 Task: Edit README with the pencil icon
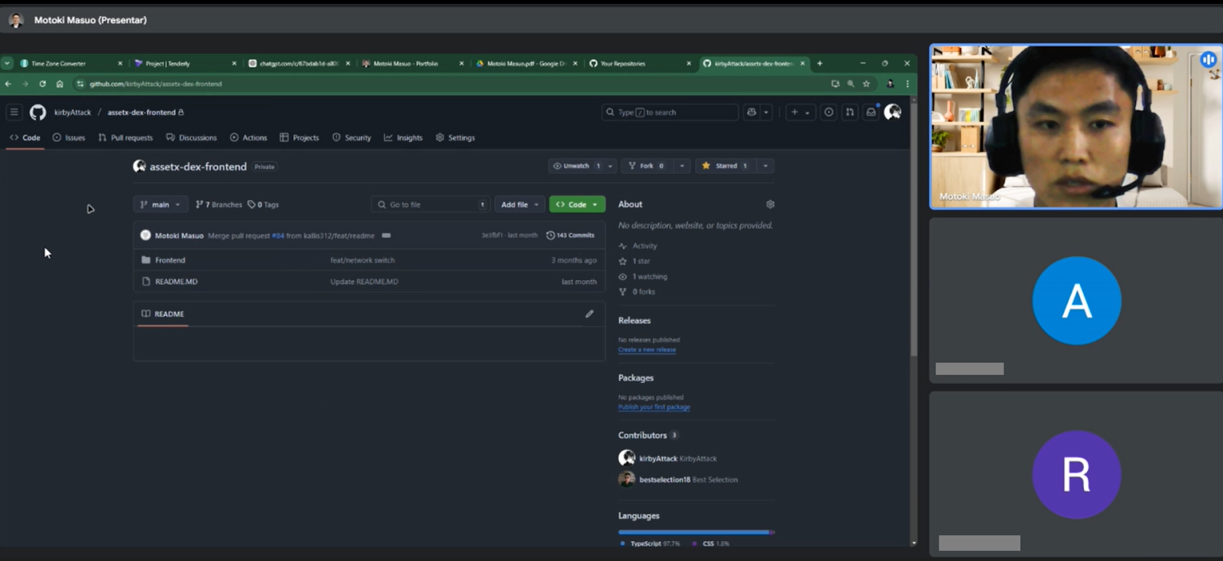point(589,314)
